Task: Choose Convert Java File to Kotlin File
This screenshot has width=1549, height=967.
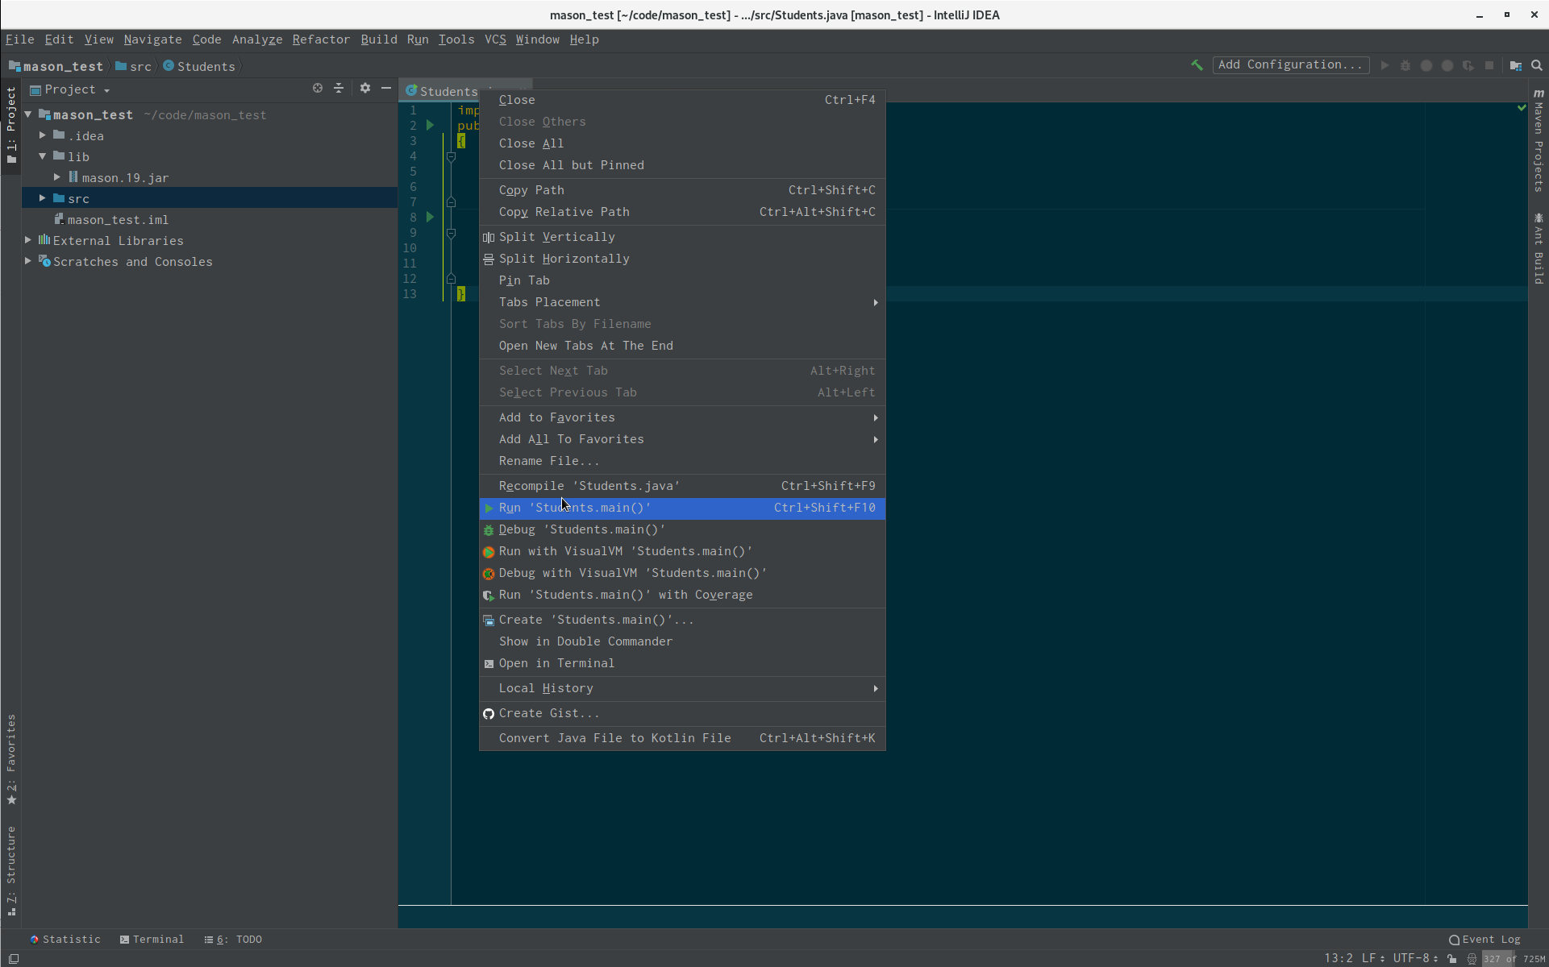Action: 682,738
